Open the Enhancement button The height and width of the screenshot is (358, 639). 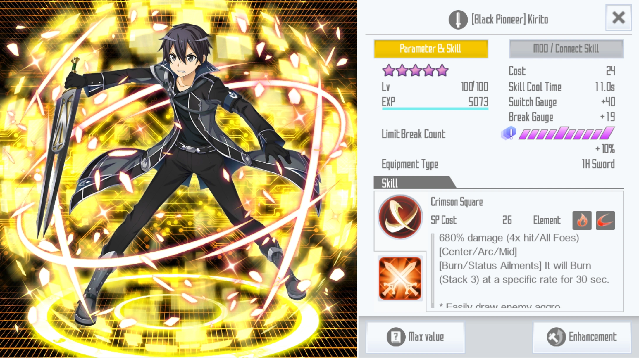[582, 337]
